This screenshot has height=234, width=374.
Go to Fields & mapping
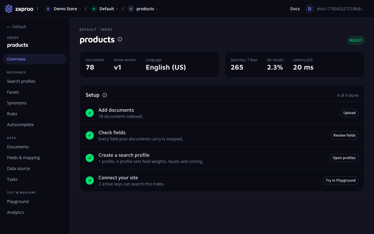click(35, 158)
